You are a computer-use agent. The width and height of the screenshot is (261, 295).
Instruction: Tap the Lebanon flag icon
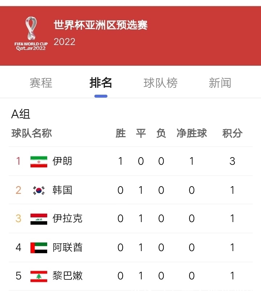pyautogui.click(x=39, y=276)
